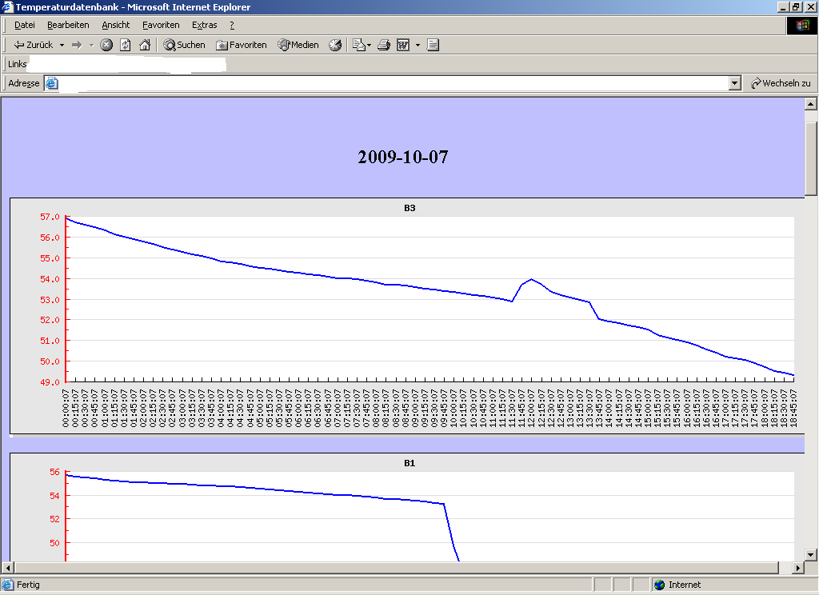This screenshot has height=595, width=819.
Task: Click the Internet Explorer title bar icon
Action: click(x=6, y=6)
